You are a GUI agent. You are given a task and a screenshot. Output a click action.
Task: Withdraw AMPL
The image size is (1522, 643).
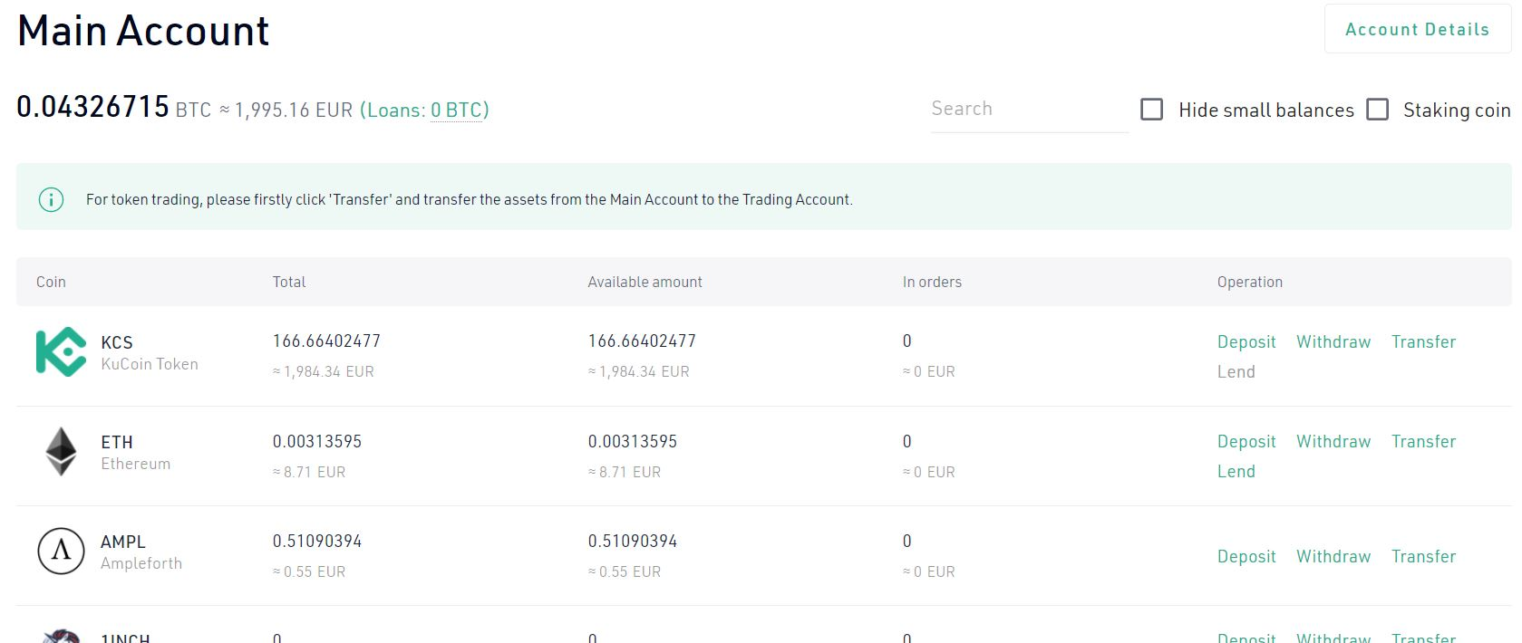pyautogui.click(x=1333, y=556)
